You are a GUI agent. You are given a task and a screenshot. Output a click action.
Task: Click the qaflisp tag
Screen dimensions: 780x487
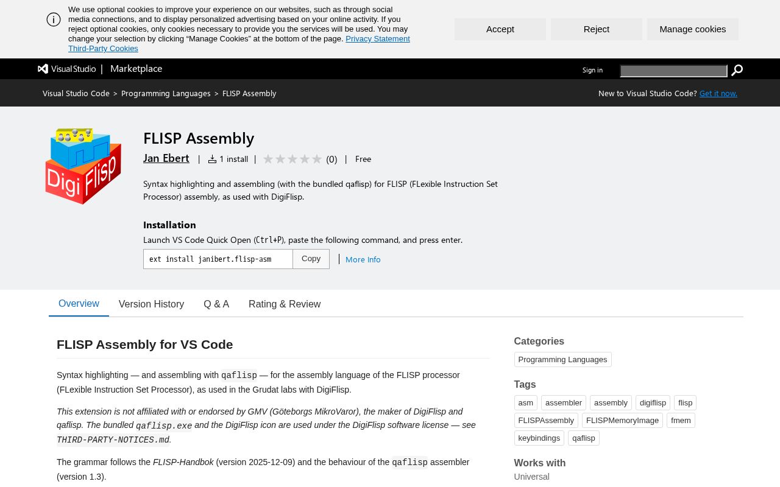pyautogui.click(x=584, y=438)
